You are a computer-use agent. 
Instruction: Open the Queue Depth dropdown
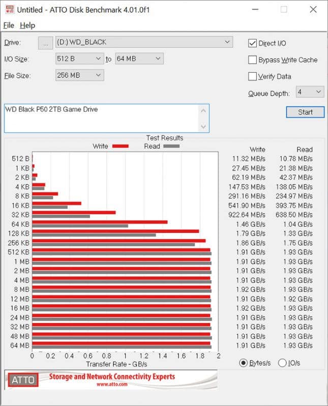[x=310, y=92]
